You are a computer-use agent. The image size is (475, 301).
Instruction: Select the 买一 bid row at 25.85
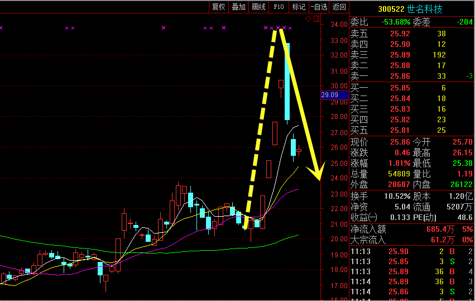click(x=411, y=88)
